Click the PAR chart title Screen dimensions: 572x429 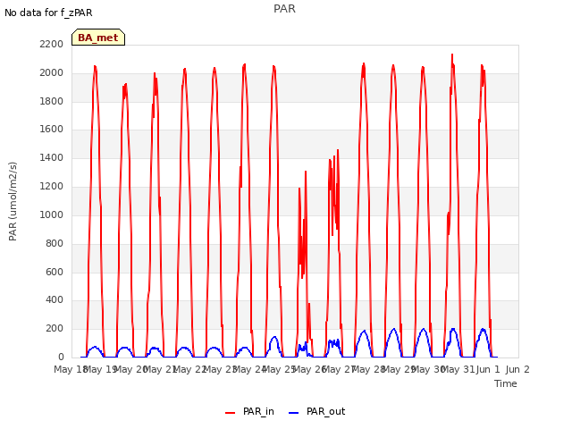[x=284, y=8]
